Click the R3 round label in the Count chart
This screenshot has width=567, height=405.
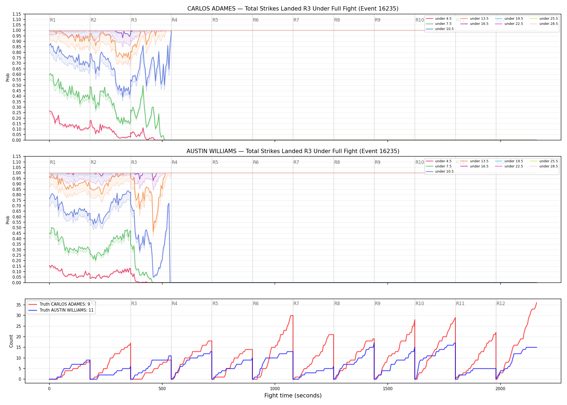coord(134,303)
